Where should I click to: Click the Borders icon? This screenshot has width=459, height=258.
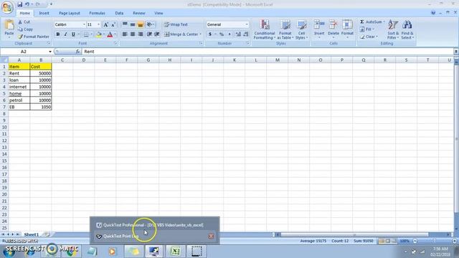point(86,34)
